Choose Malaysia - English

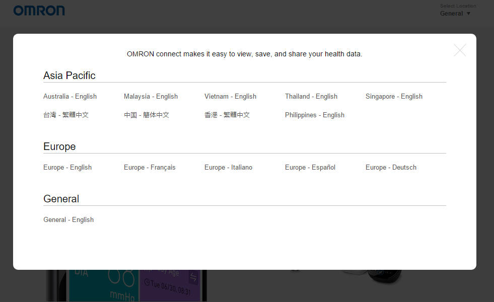pyautogui.click(x=151, y=96)
